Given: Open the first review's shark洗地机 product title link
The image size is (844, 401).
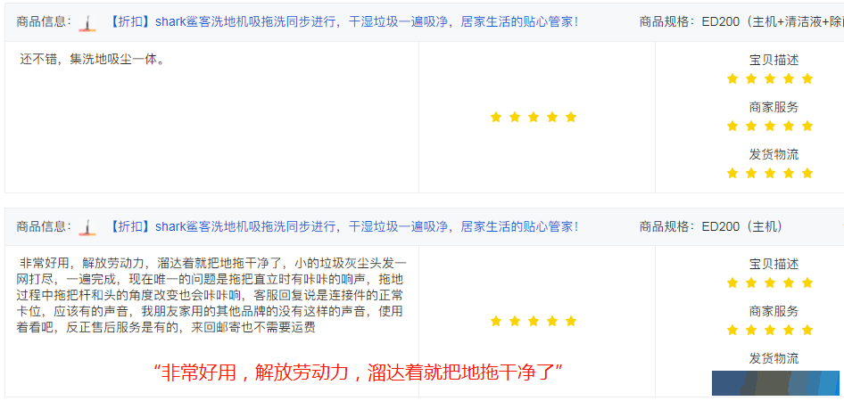Looking at the screenshot, I should (x=344, y=22).
